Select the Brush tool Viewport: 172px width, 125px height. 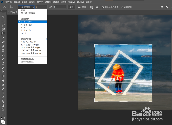click(3, 59)
